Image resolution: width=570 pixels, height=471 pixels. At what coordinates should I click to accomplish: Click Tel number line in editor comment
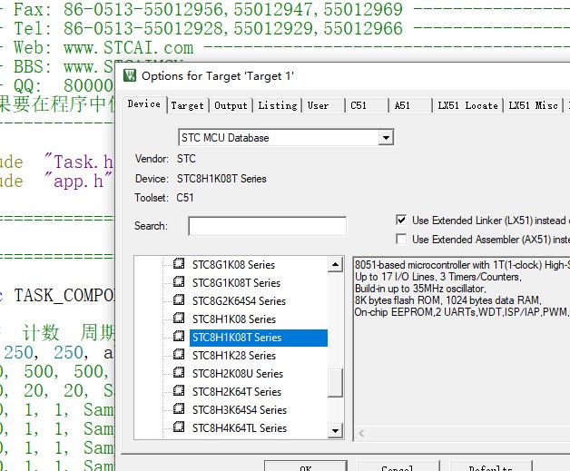208,28
